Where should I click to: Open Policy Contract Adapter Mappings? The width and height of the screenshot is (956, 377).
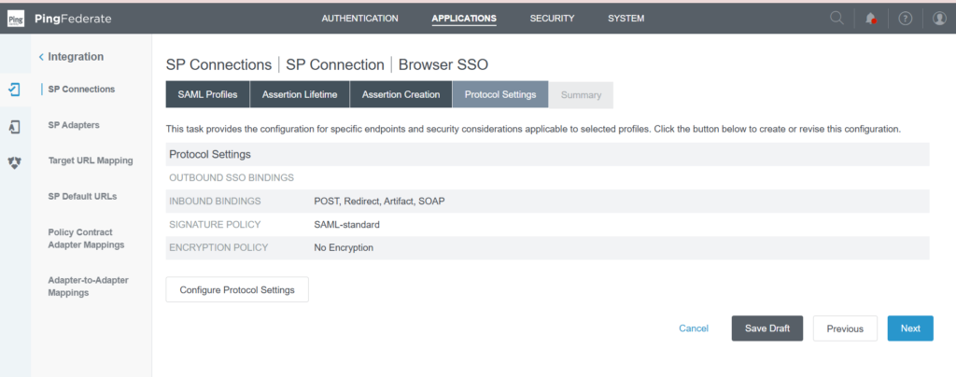(x=86, y=239)
